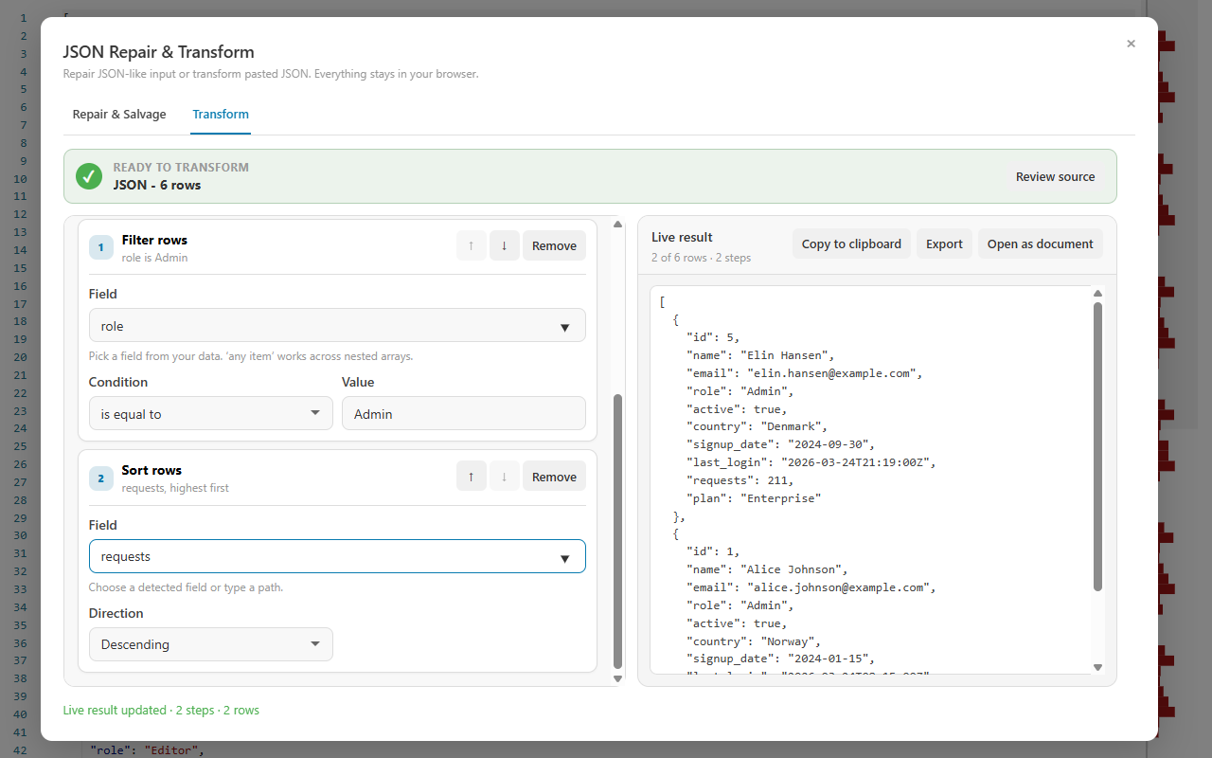Click '"last_login": "2026-03-24T21:19:00Z"' line
Screen dimensions: 1212x758
811,462
